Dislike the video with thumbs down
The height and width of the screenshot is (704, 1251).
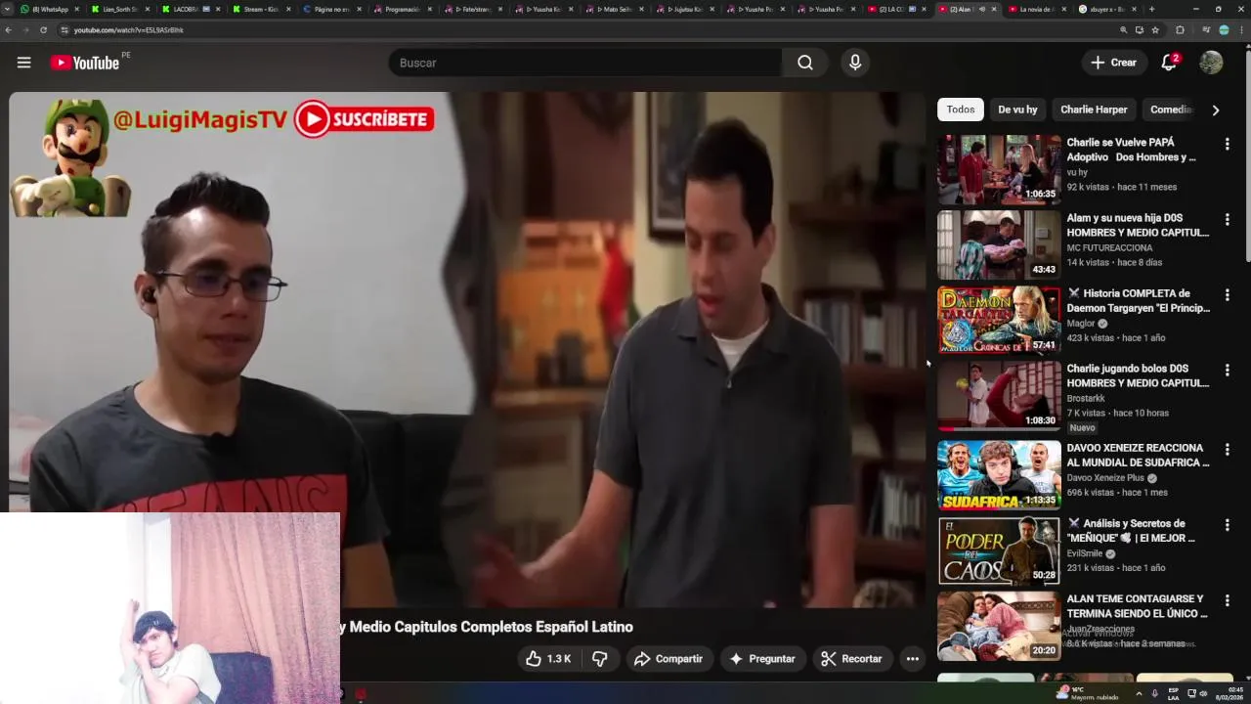pyautogui.click(x=600, y=659)
